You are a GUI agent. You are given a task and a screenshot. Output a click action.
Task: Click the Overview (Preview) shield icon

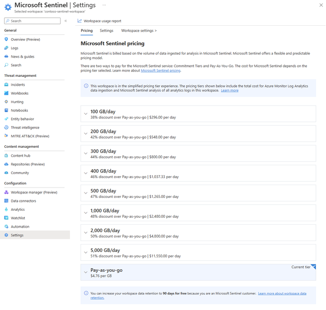[x=6, y=39]
